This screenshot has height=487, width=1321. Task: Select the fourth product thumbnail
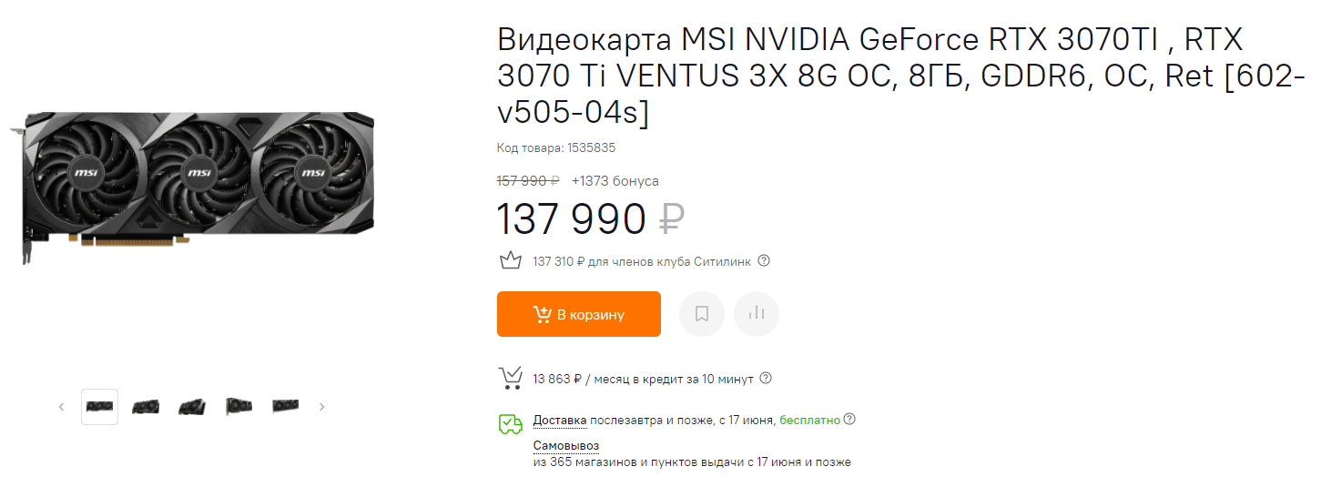click(239, 407)
